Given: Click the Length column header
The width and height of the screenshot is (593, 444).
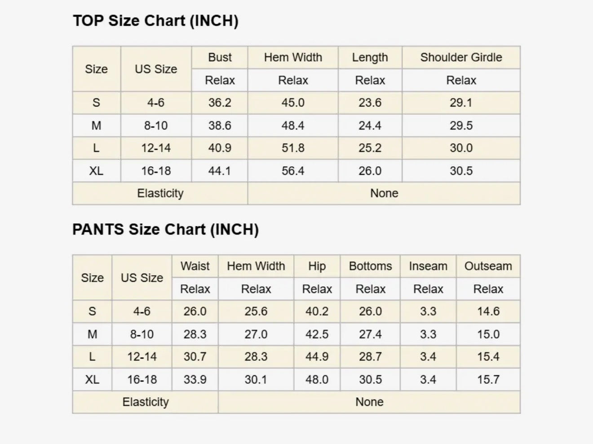Looking at the screenshot, I should pos(370,58).
